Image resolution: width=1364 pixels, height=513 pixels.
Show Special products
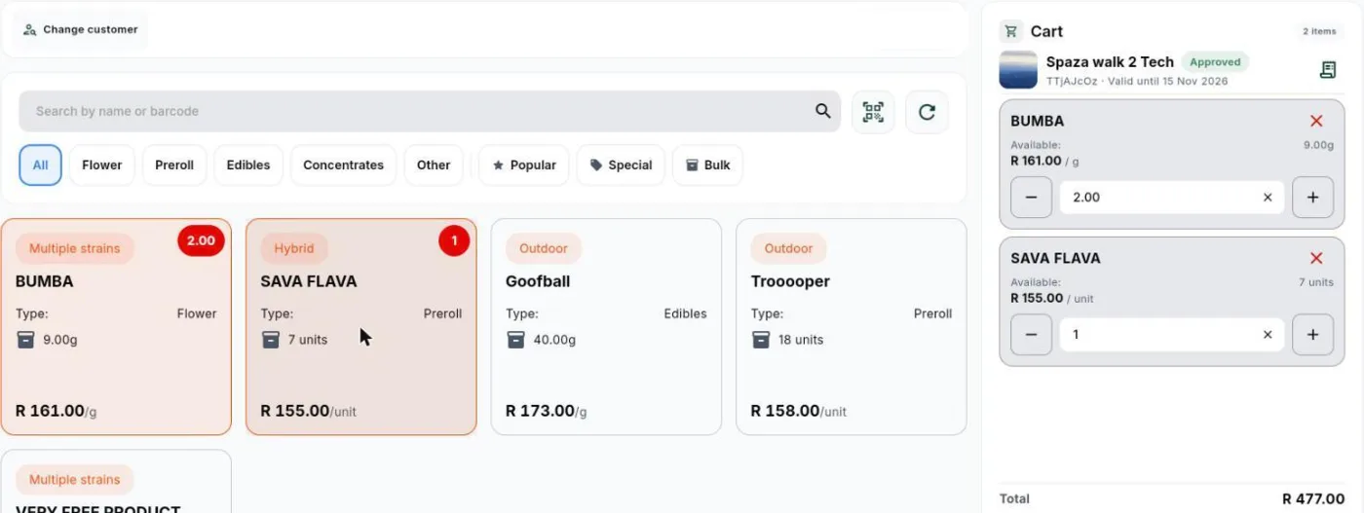[621, 165]
